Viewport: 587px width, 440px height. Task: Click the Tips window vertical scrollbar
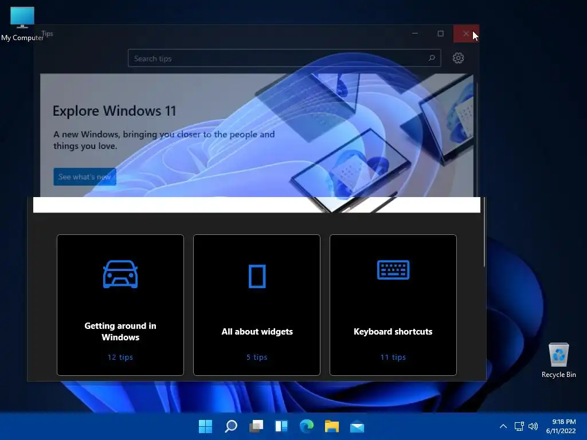(x=484, y=232)
